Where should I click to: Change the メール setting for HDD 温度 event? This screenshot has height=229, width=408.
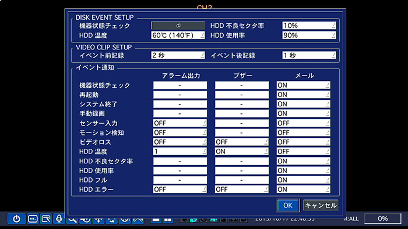coord(304,152)
